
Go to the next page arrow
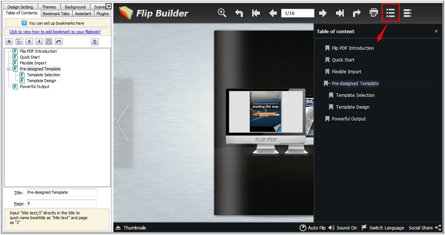(323, 13)
